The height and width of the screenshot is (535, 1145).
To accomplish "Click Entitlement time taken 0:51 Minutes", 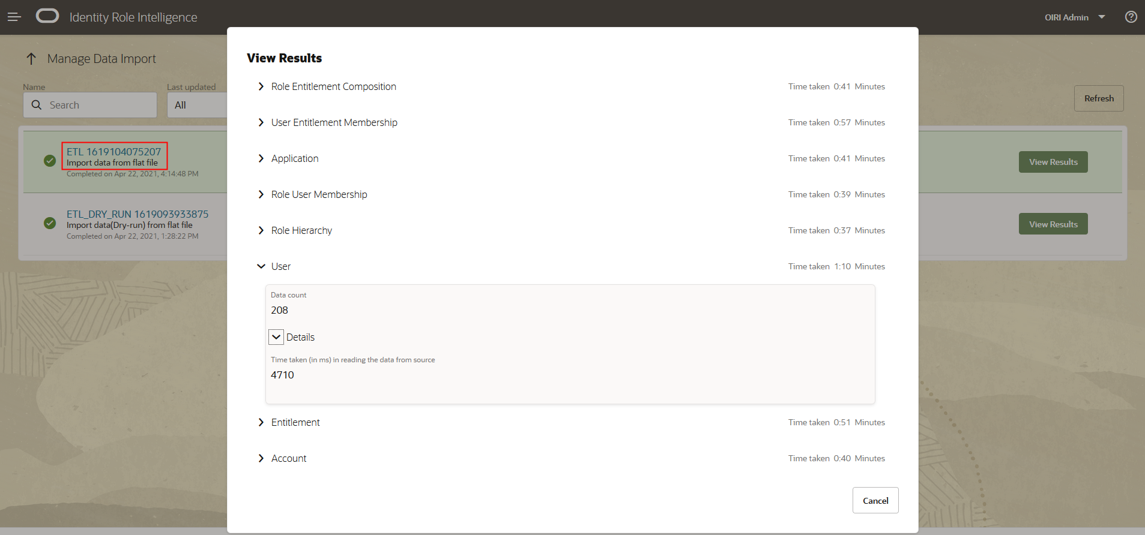I will click(836, 422).
